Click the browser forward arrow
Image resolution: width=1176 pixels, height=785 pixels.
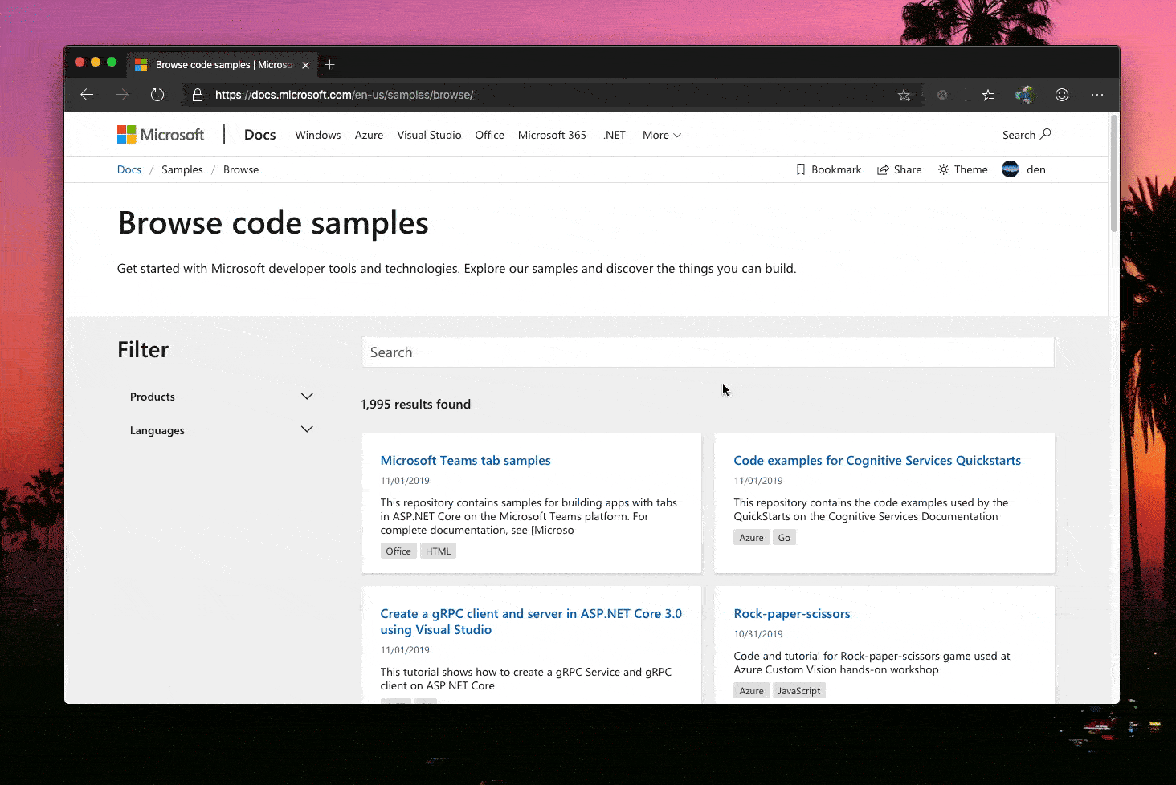(122, 95)
